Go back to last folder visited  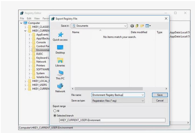(132, 26)
